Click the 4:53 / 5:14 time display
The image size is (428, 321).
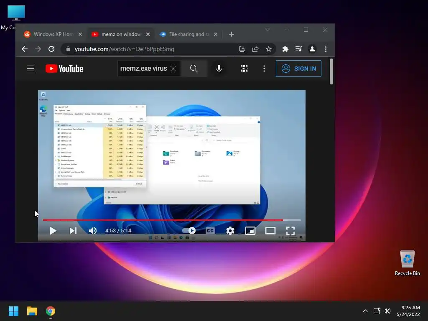[118, 231]
